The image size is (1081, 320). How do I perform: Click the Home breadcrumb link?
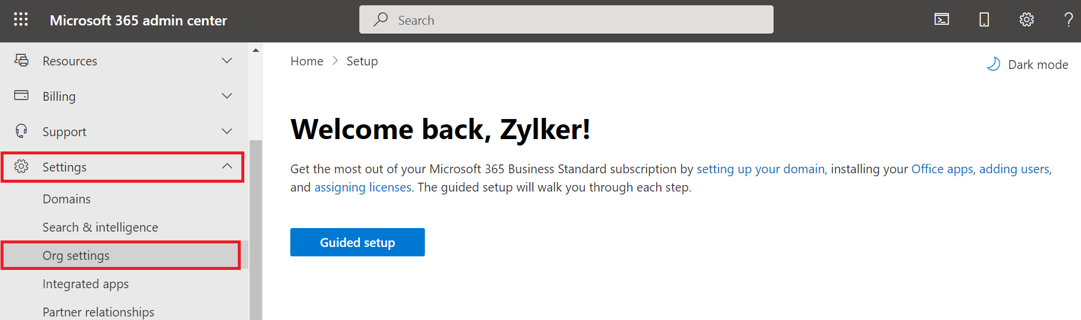click(307, 61)
